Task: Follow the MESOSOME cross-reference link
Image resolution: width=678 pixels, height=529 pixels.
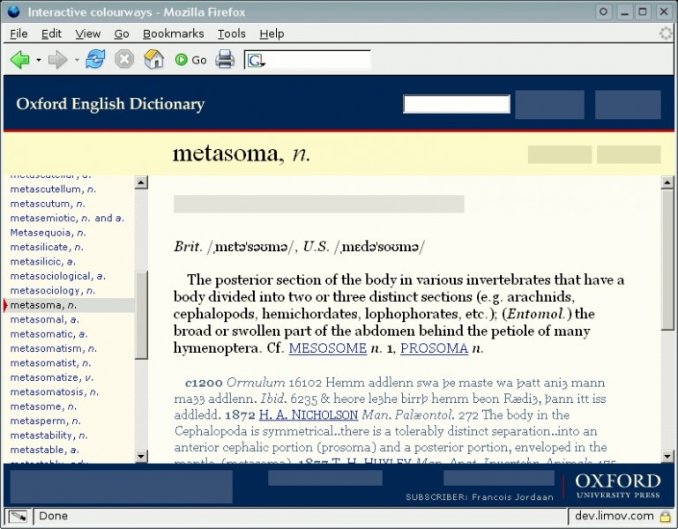Action: point(327,348)
